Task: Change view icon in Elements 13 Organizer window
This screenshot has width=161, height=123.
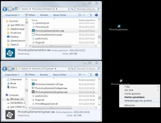Action: tap(80, 75)
